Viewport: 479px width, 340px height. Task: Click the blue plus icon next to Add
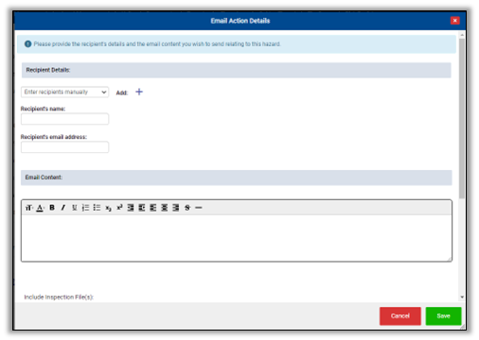click(x=139, y=92)
